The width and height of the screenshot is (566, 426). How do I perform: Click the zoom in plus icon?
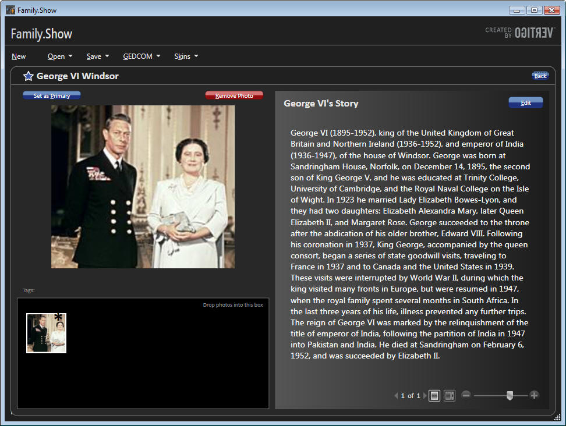click(x=534, y=395)
